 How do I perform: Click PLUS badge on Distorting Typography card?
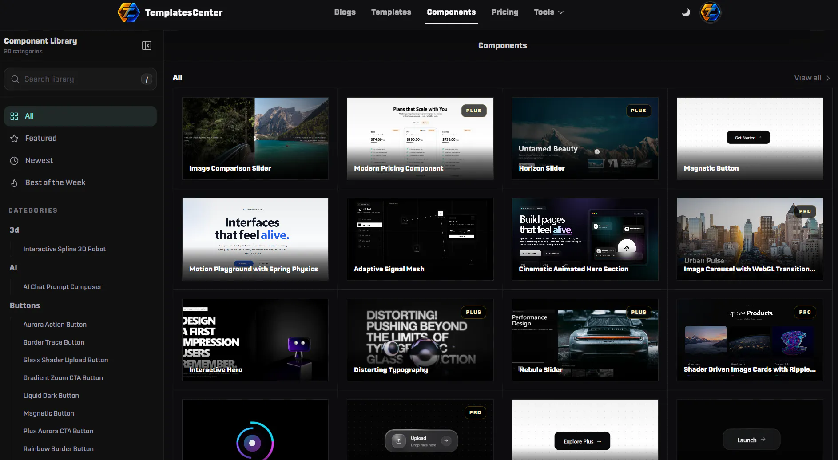(x=474, y=312)
